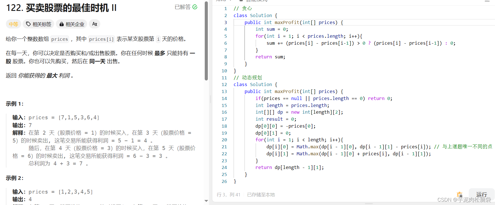The width and height of the screenshot is (495, 205).
Task: Click the second class Solution { on line 12
Action: coord(255,85)
